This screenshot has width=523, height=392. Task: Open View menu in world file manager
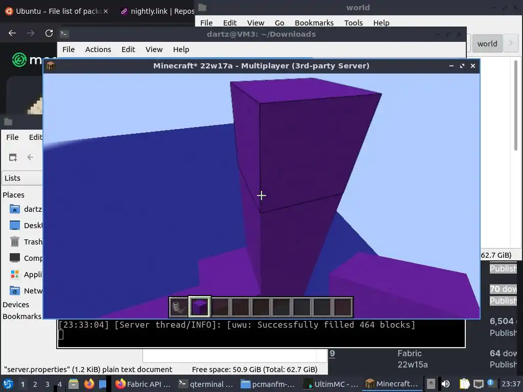pyautogui.click(x=255, y=22)
